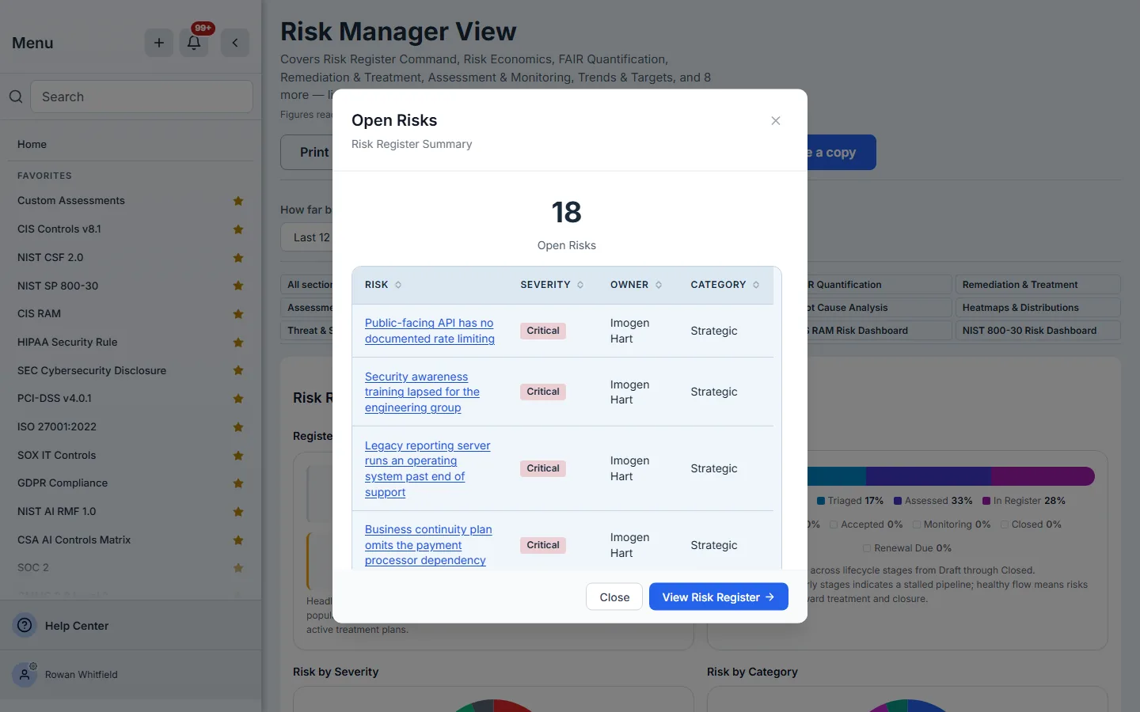Toggle the star next to CIS RAM
Viewport: 1140px width, 712px height.
click(238, 314)
